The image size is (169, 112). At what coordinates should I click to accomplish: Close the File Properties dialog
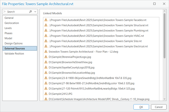pyautogui.click(x=164, y=4)
